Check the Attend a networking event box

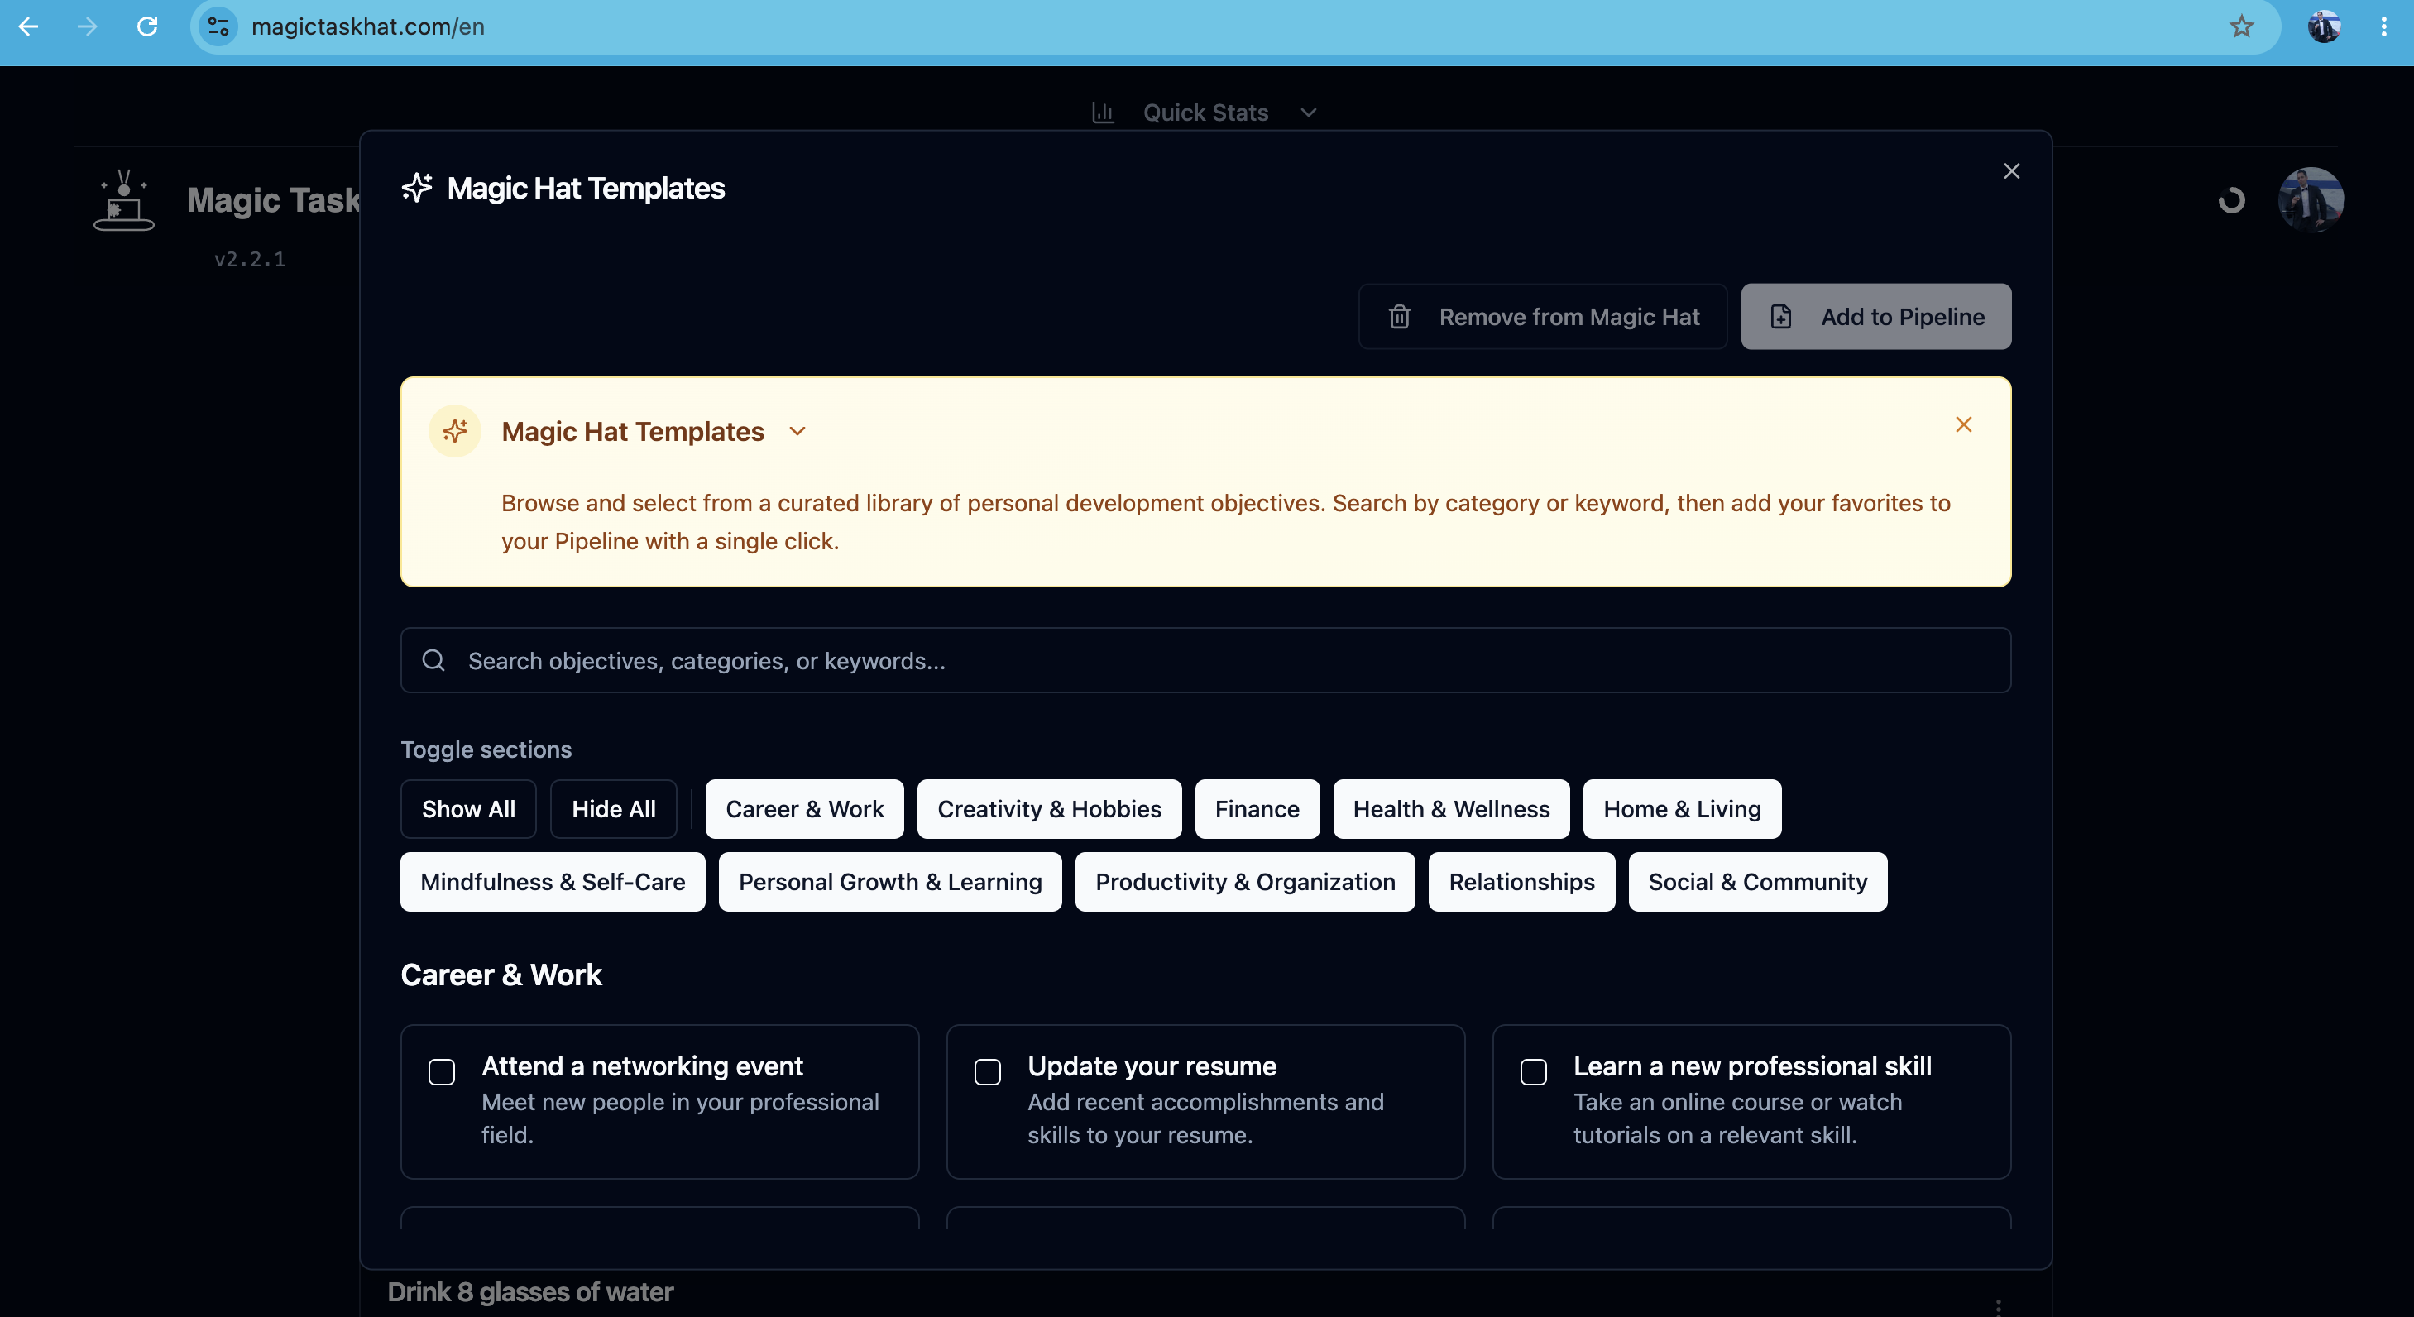(442, 1071)
